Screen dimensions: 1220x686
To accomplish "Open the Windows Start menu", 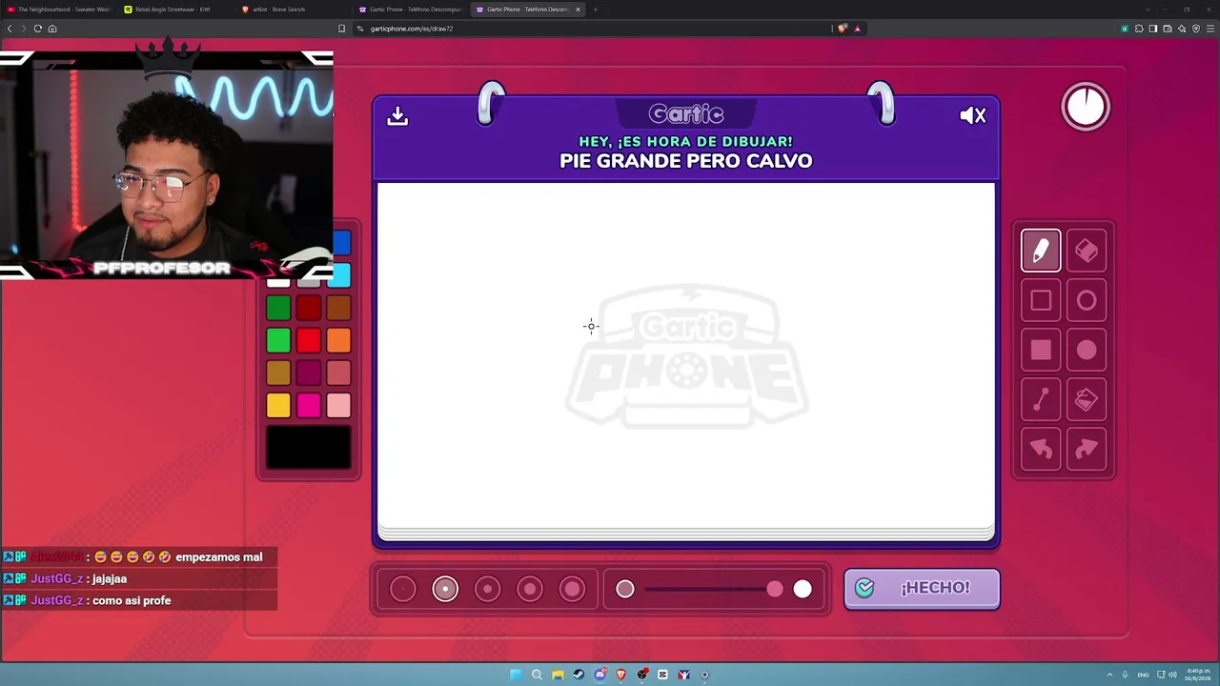I will [x=516, y=675].
